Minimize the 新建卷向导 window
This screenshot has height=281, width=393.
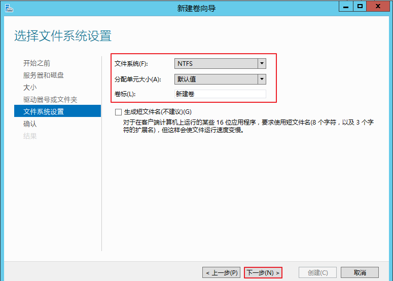coord(346,6)
